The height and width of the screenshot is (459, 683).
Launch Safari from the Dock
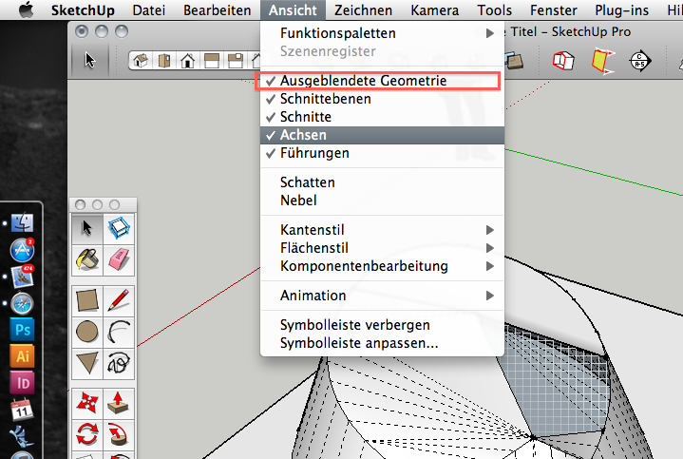tap(22, 304)
